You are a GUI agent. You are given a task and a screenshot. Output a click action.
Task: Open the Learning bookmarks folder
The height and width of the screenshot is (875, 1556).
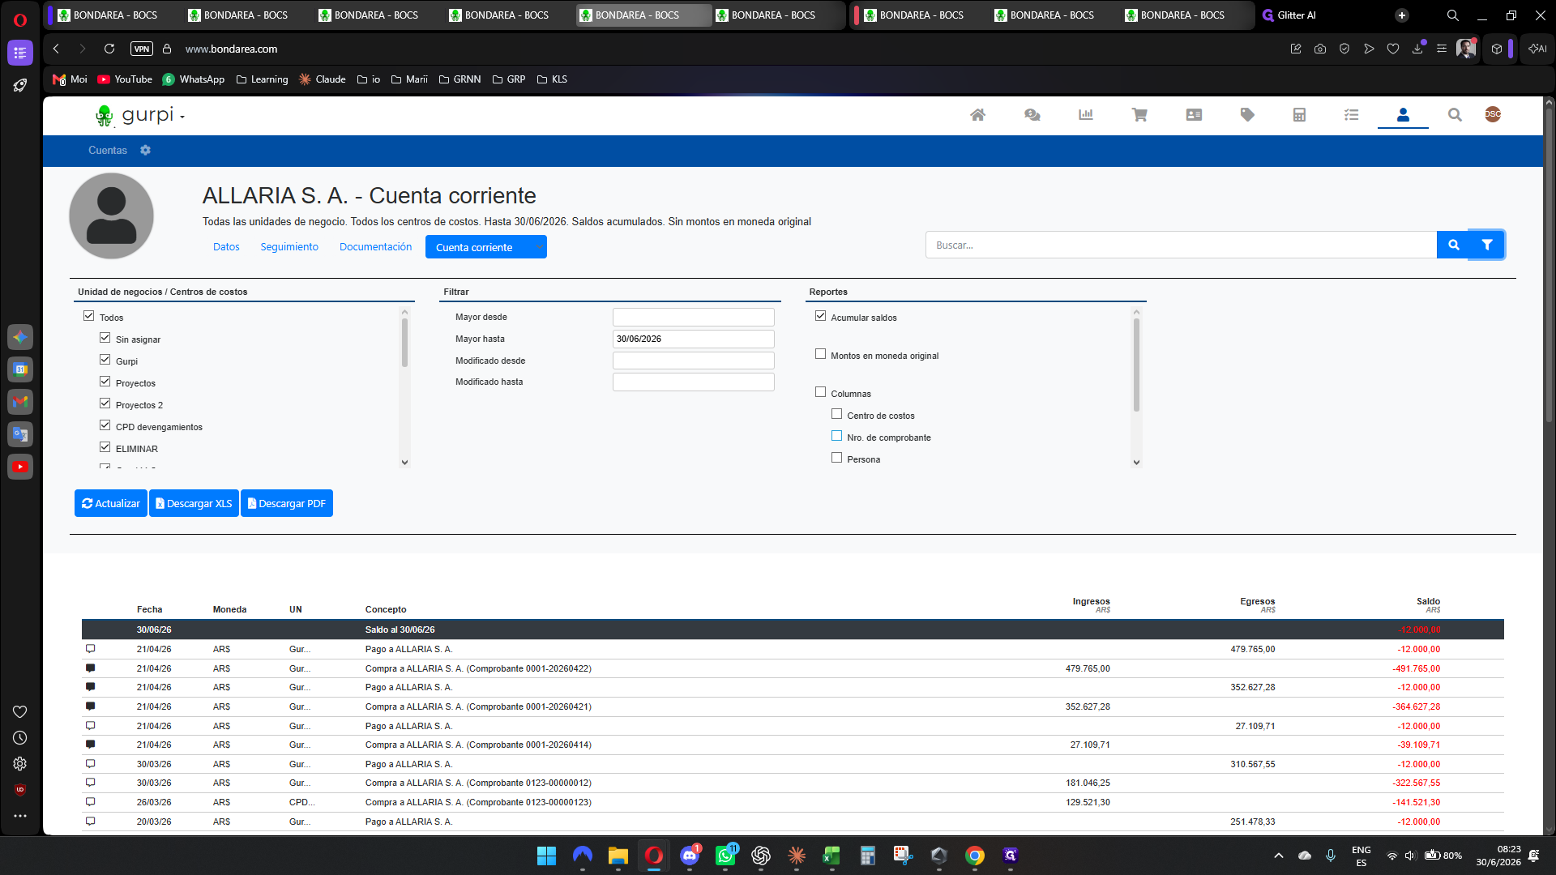[x=262, y=79]
